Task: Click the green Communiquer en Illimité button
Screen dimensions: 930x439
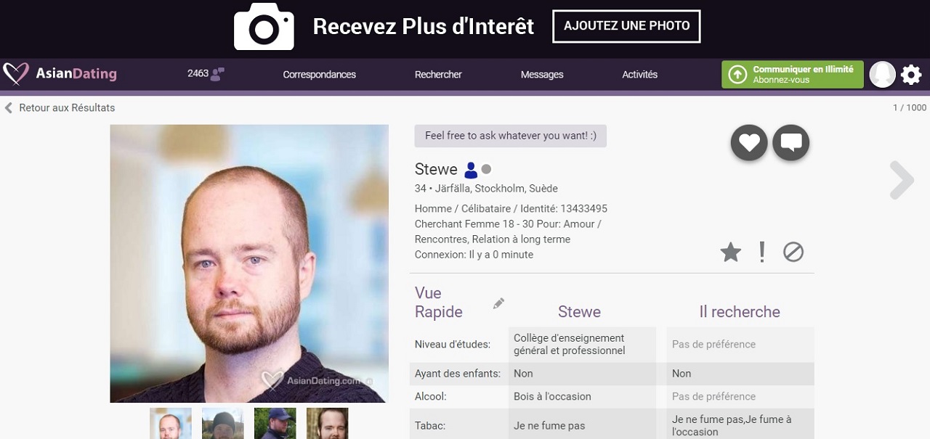Action: (x=792, y=75)
